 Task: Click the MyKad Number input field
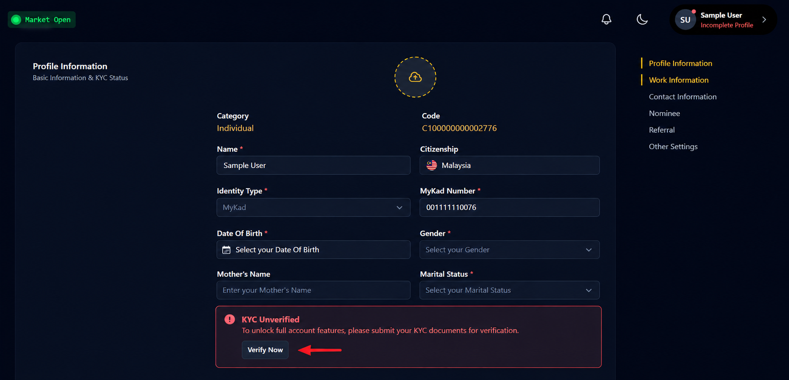pos(510,207)
